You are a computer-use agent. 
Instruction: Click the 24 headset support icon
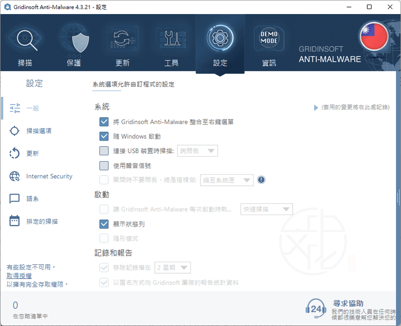click(316, 308)
